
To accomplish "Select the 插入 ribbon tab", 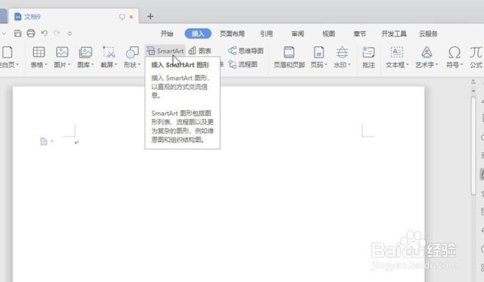I will pyautogui.click(x=198, y=34).
